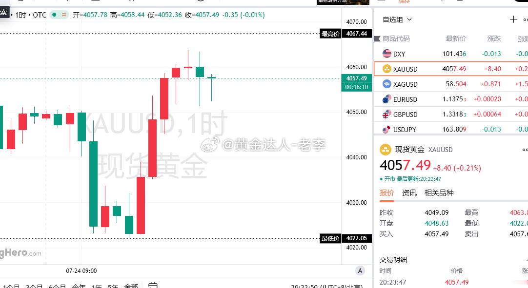Click XAGUSD latest price 58.504
The height and width of the screenshot is (288, 528).
456,84
